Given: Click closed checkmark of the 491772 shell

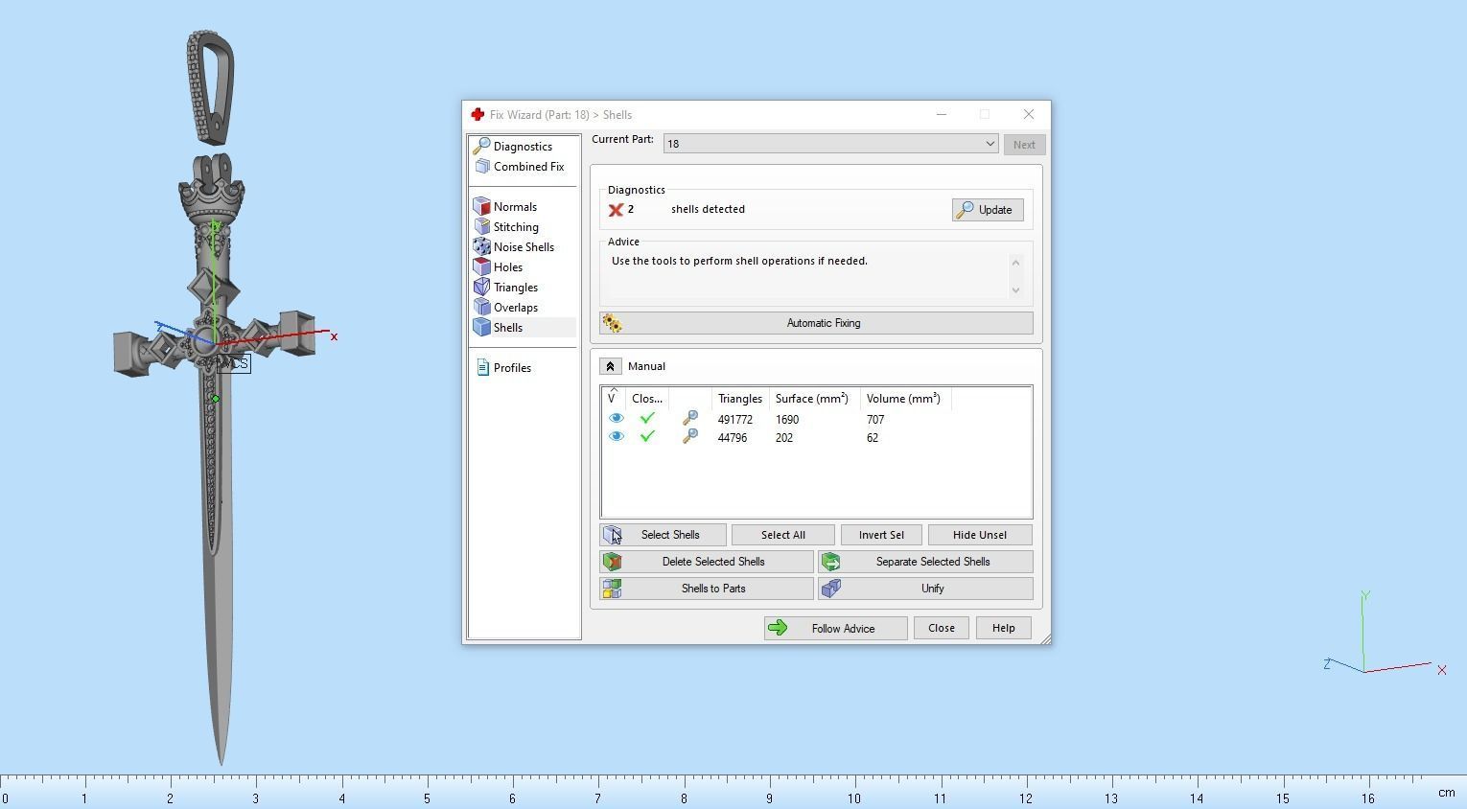Looking at the screenshot, I should tap(647, 419).
